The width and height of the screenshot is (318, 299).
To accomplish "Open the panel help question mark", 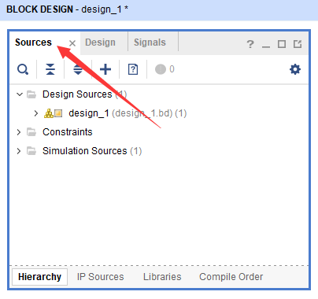I will click(x=250, y=44).
